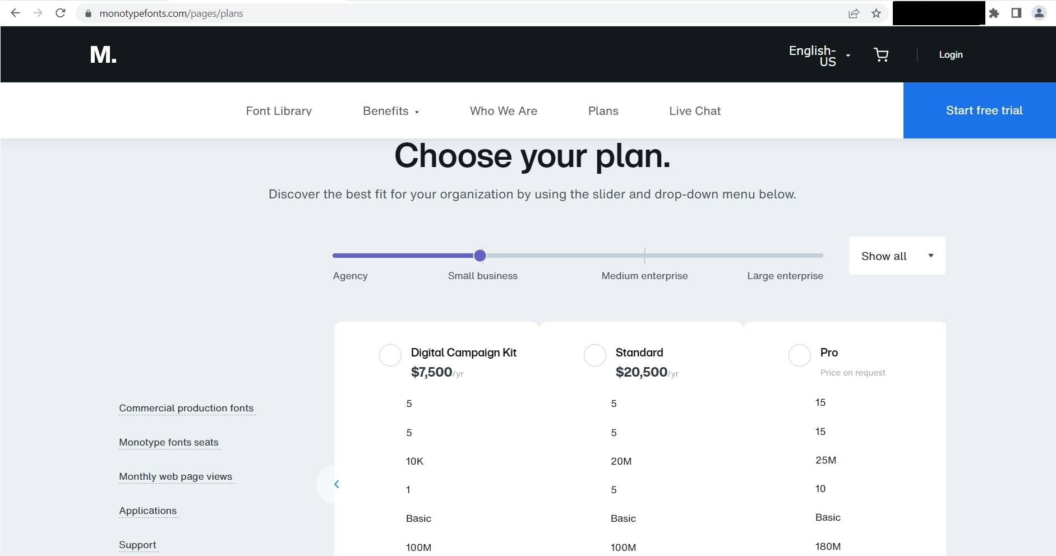Click the browser back arrow
This screenshot has height=556, width=1056.
pyautogui.click(x=15, y=13)
